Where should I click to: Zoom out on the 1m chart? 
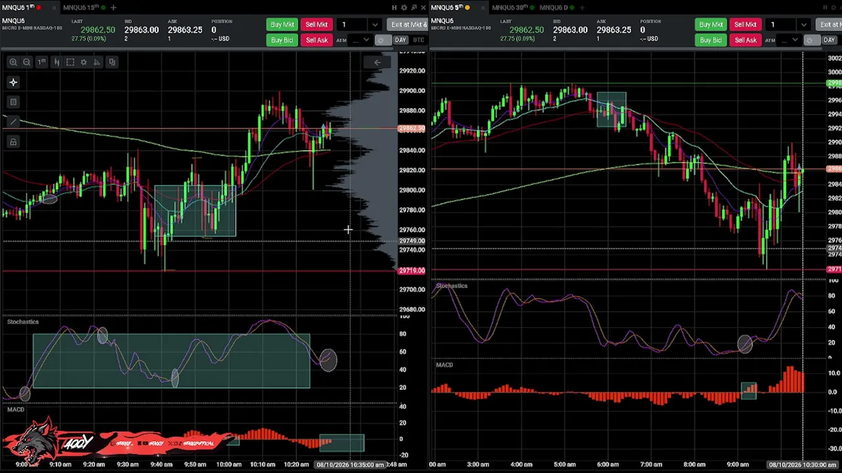pyautogui.click(x=26, y=62)
